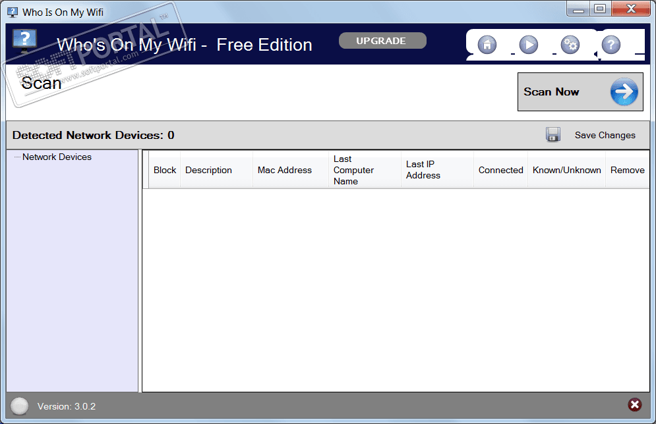This screenshot has width=656, height=424.
Task: Click the red X icon in status bar
Action: (x=635, y=404)
